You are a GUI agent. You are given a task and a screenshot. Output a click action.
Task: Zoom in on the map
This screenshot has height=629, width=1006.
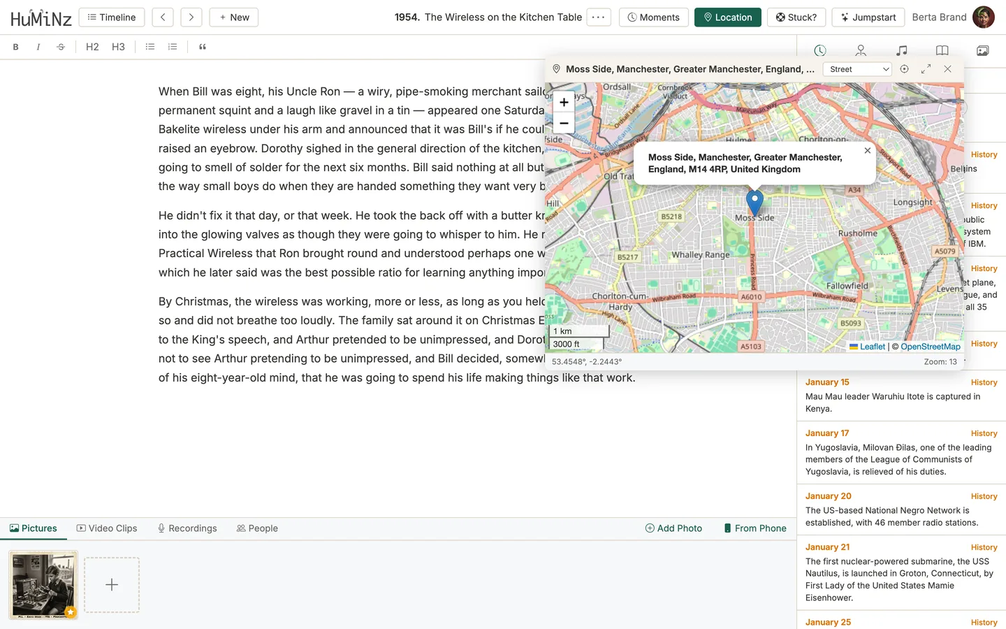pos(564,102)
